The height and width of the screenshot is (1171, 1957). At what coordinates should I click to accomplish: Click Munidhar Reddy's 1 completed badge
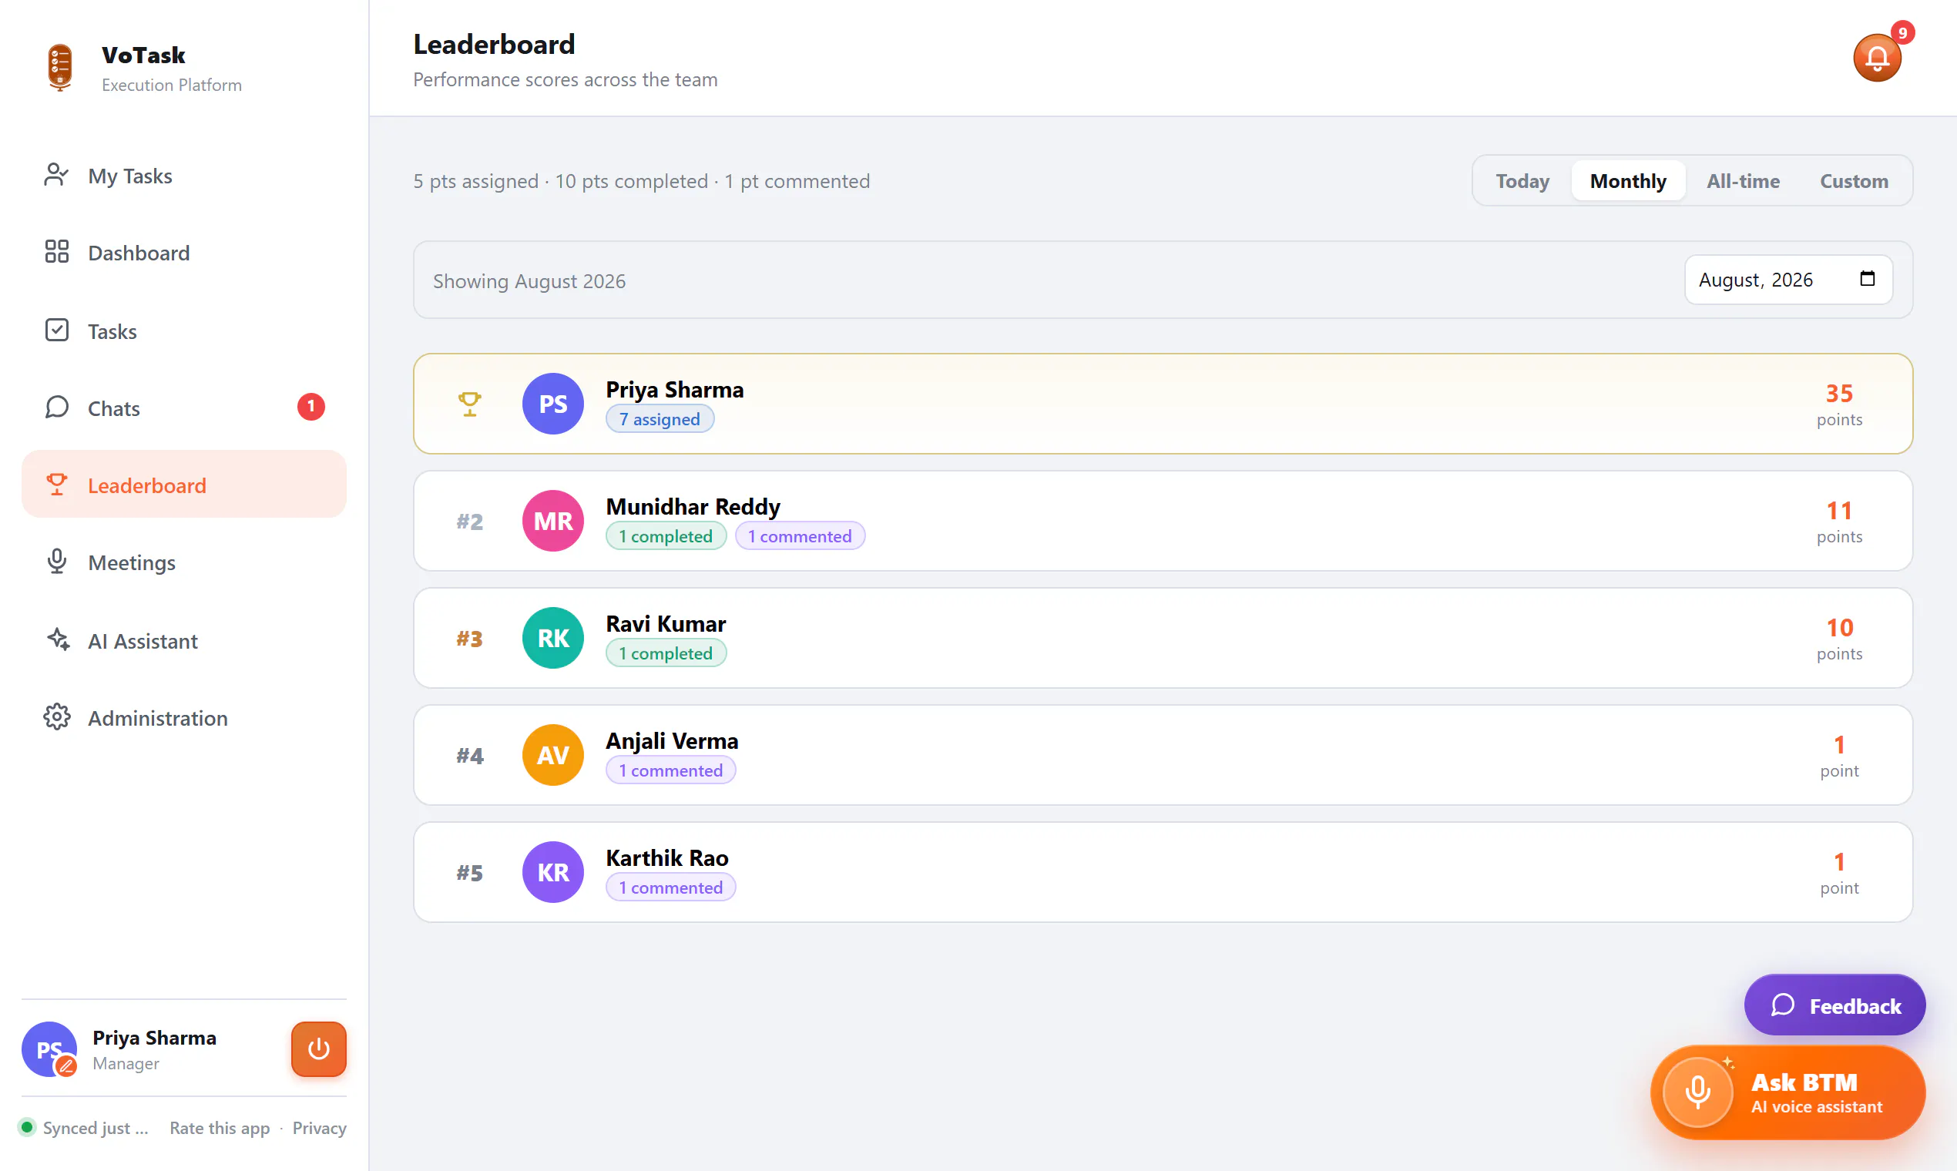[x=665, y=535]
